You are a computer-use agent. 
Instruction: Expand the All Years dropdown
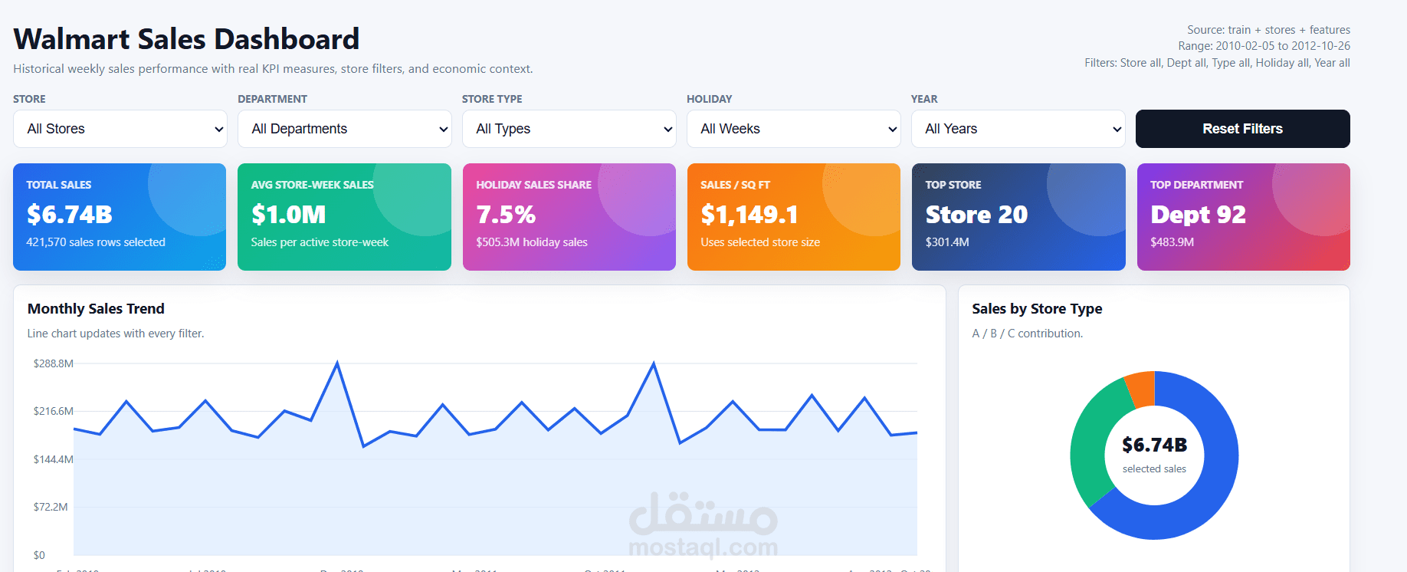(x=1018, y=129)
